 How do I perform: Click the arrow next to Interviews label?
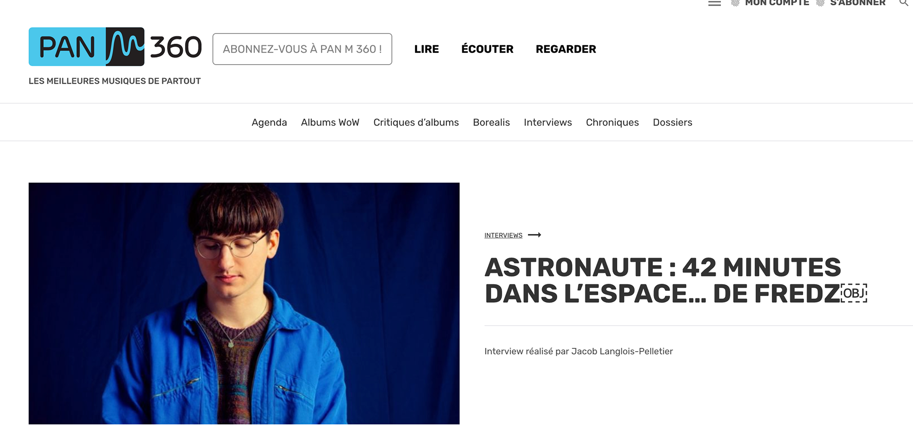pos(534,235)
